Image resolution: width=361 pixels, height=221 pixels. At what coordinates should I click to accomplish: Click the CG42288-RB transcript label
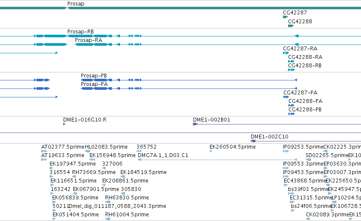pyautogui.click(x=305, y=66)
